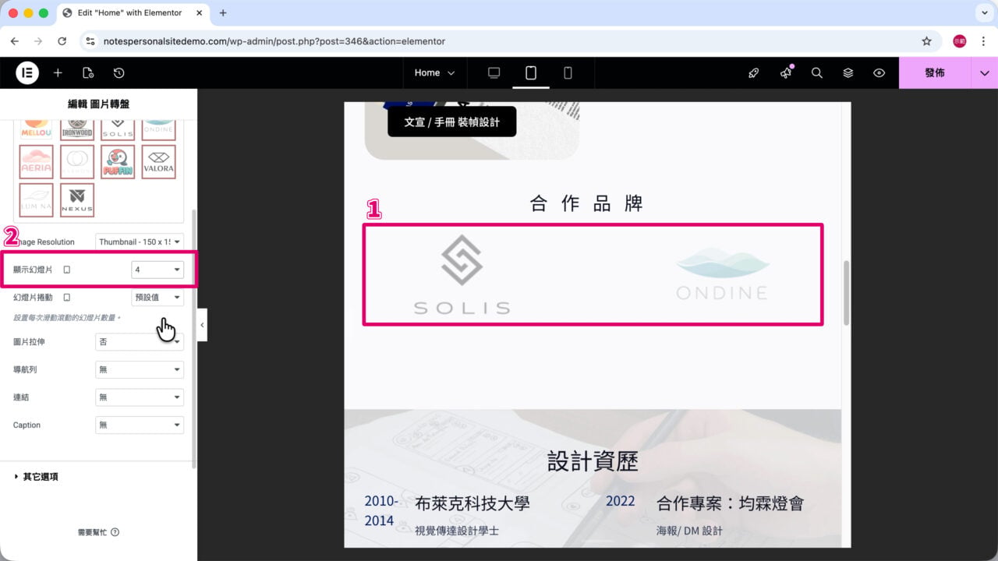
Task: Select the VALORA gallery thumbnail
Action: (158, 162)
